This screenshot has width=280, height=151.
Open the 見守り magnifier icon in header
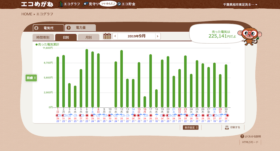85,4
